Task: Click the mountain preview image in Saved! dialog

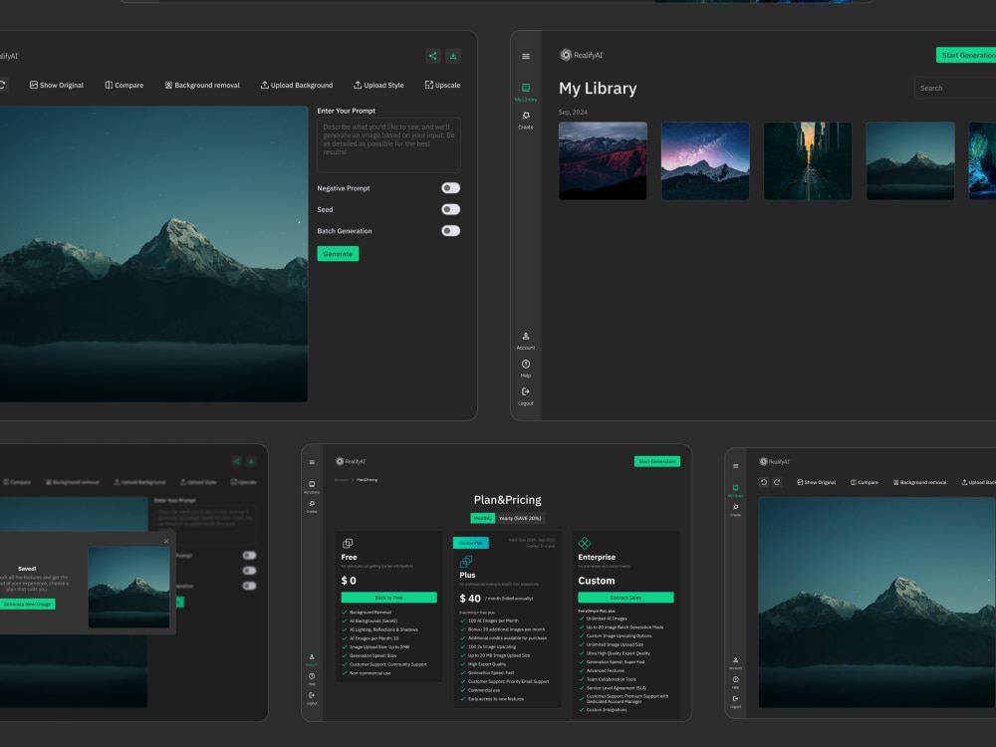Action: (x=128, y=587)
